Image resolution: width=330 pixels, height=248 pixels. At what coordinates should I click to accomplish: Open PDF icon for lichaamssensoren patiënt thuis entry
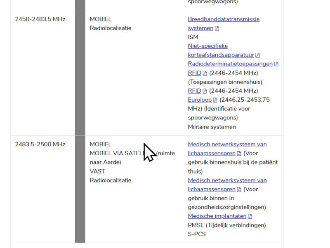[239, 154]
